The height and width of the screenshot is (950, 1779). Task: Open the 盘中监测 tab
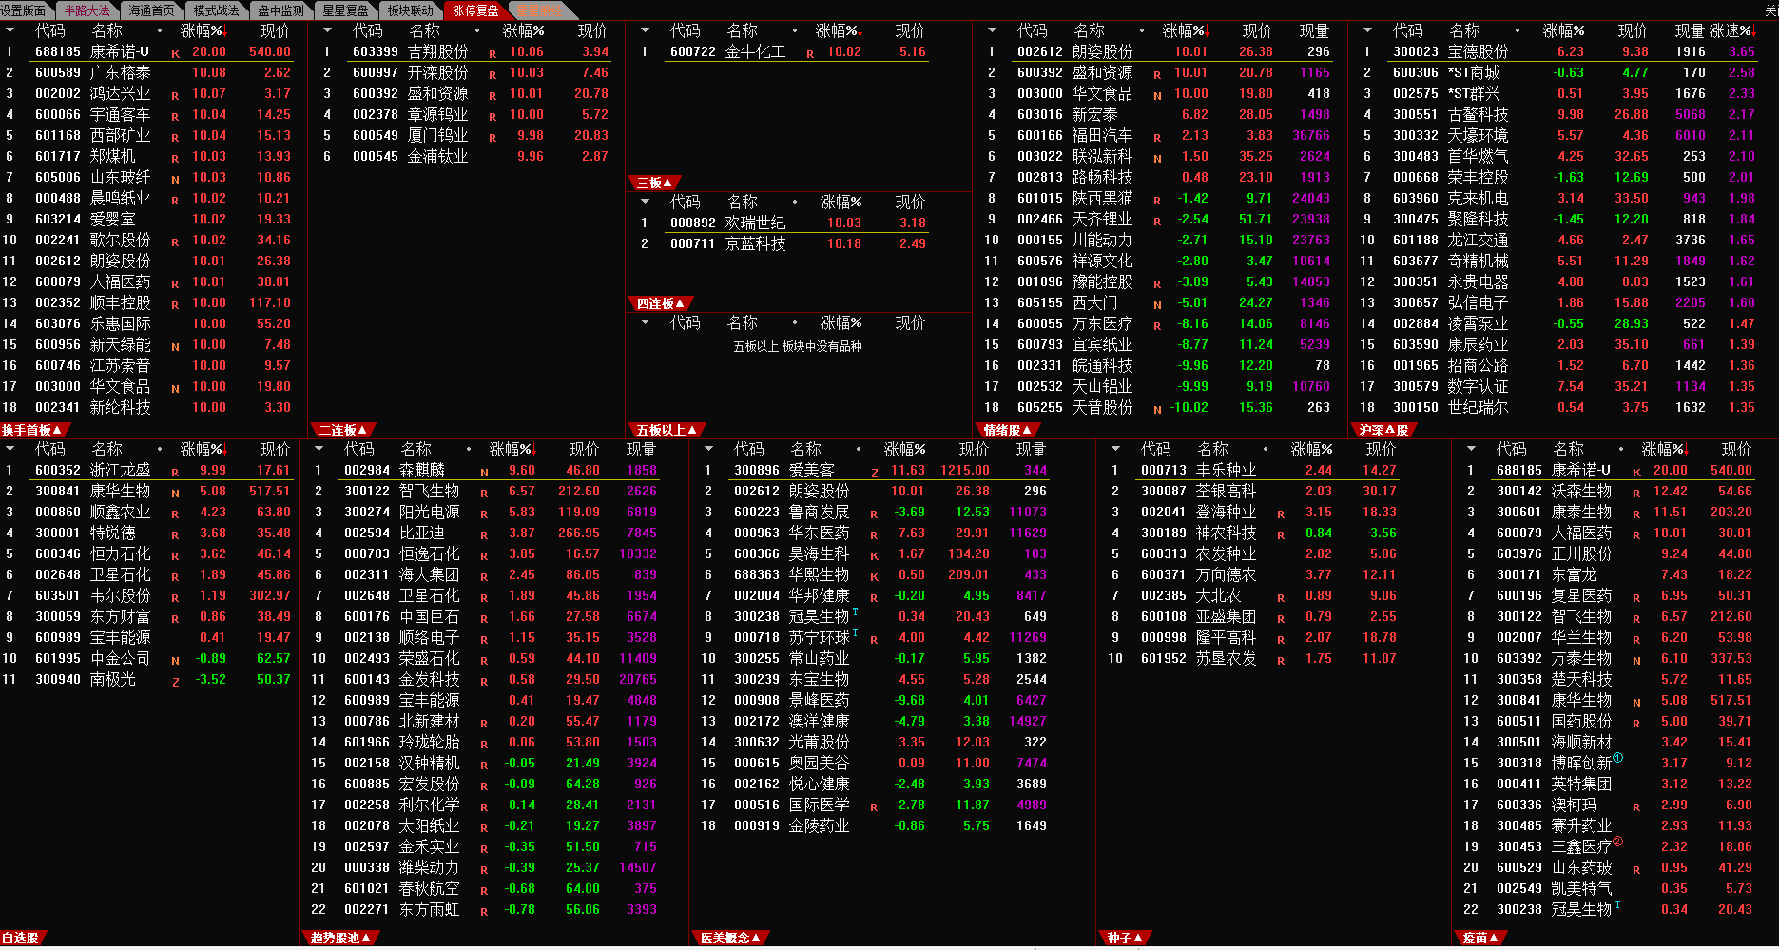click(281, 10)
